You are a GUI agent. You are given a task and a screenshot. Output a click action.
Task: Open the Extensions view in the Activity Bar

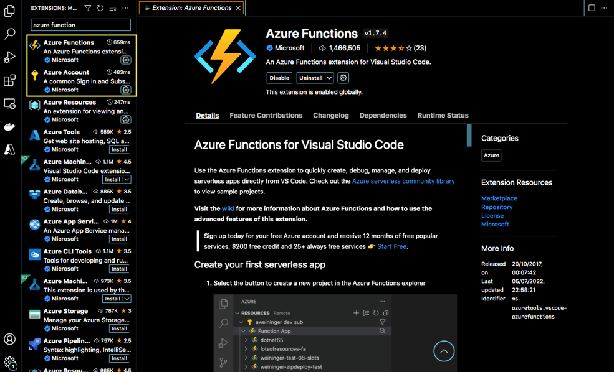9,80
